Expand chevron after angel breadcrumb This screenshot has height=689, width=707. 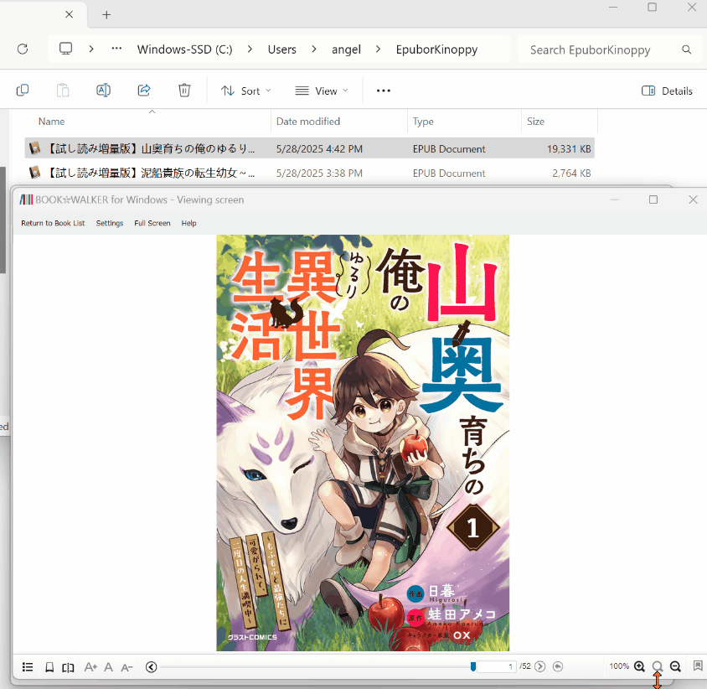pyautogui.click(x=378, y=49)
